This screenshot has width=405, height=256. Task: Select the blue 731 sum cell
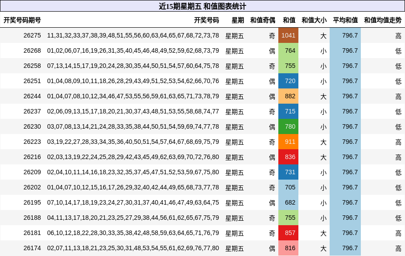288,172
